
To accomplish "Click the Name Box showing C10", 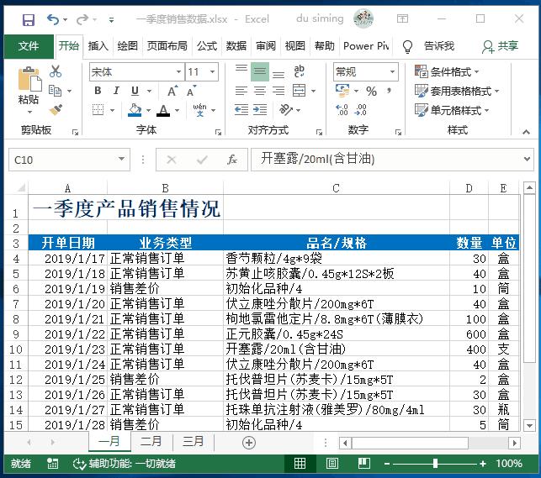I will [69, 160].
